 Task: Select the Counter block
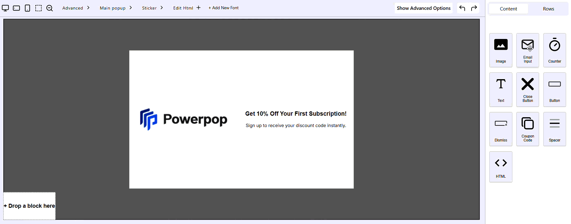point(555,50)
